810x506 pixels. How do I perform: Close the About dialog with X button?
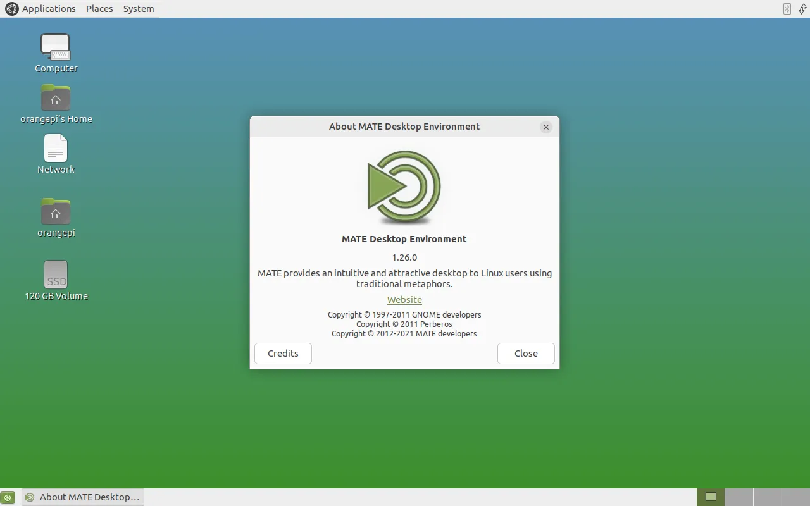546,127
